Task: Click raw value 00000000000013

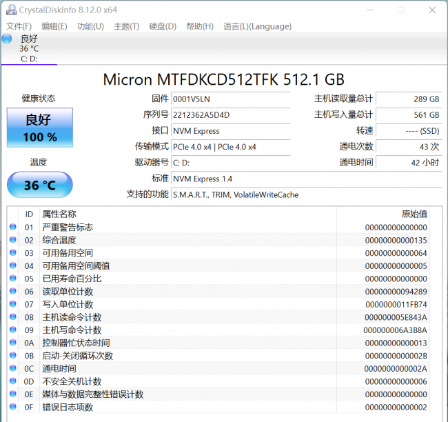Action: [x=396, y=343]
